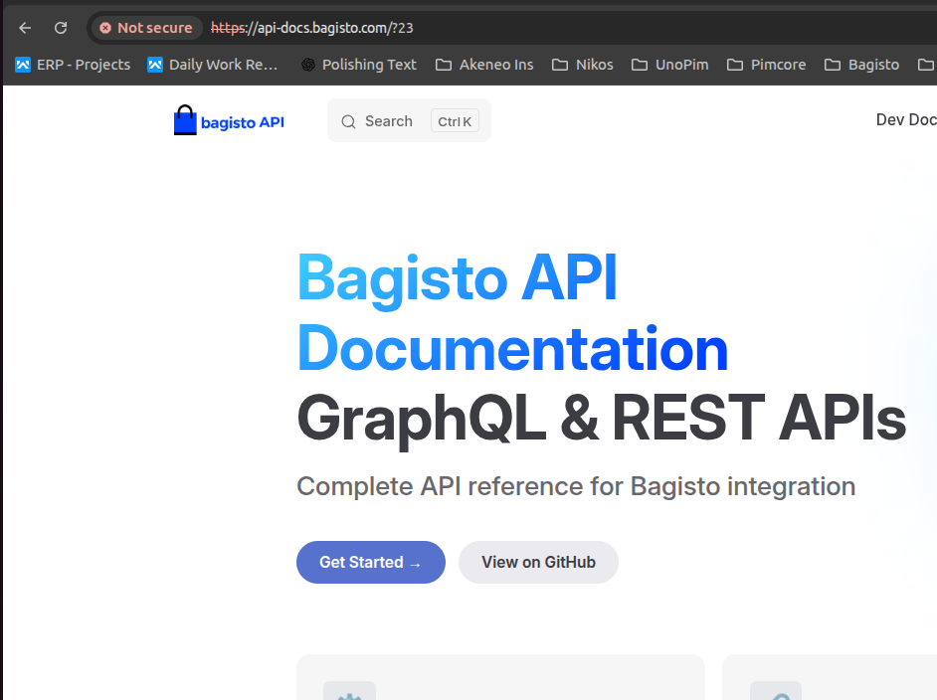Viewport: 937px width, 700px height.
Task: Click the Bagisto shopping bag logo
Action: click(x=185, y=121)
